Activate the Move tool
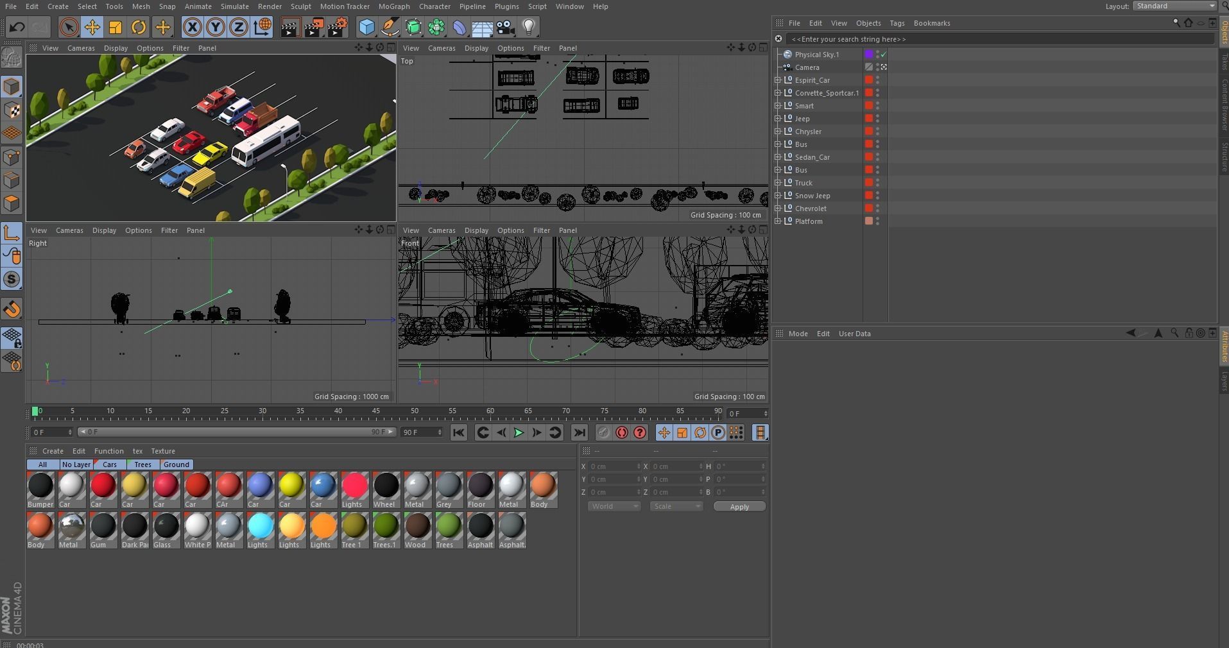The image size is (1229, 648). pos(92,27)
